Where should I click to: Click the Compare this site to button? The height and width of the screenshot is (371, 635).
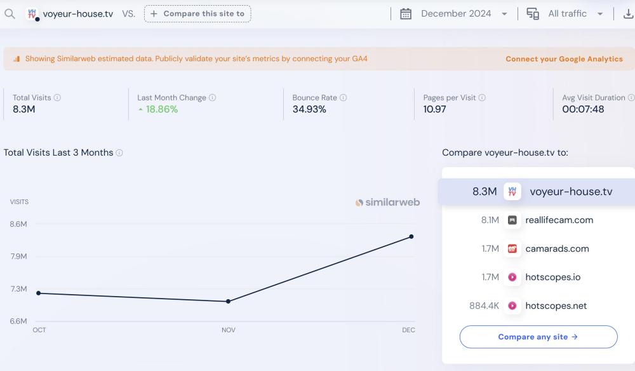click(197, 13)
